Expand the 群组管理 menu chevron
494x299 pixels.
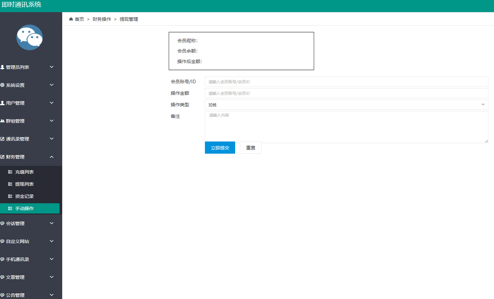click(52, 121)
